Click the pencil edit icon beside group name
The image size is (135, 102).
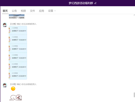95,3
